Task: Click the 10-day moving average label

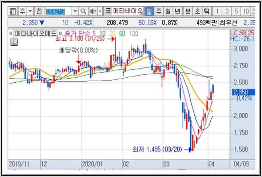Action: pyautogui.click(x=103, y=33)
